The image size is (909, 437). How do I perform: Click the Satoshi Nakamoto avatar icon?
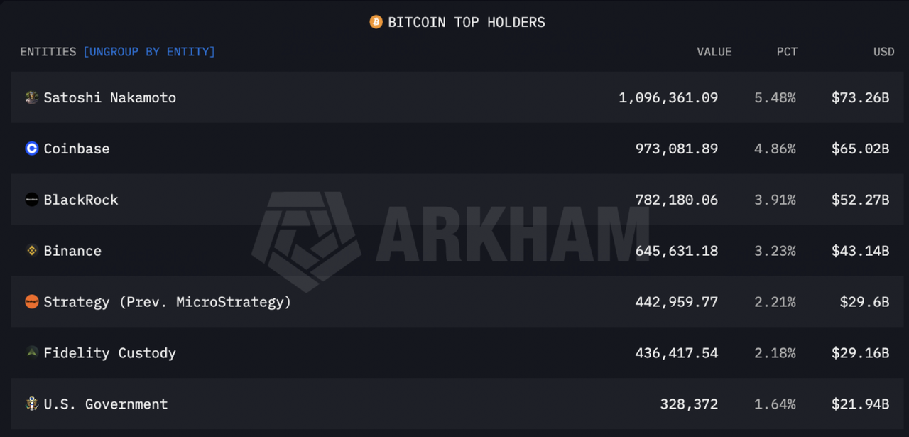pos(32,97)
